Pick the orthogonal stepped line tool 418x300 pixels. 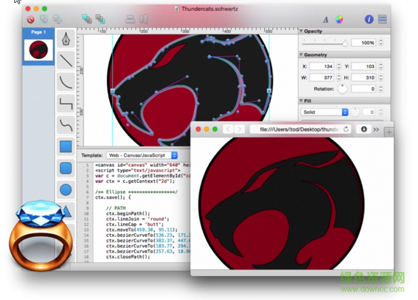click(66, 103)
